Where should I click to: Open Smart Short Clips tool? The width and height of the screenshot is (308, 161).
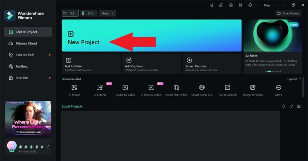point(176,90)
